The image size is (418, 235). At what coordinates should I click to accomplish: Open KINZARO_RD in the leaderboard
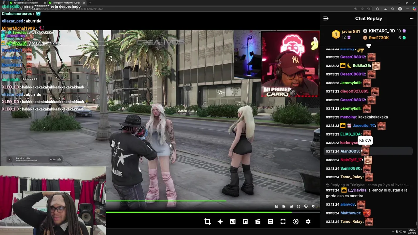point(382,31)
